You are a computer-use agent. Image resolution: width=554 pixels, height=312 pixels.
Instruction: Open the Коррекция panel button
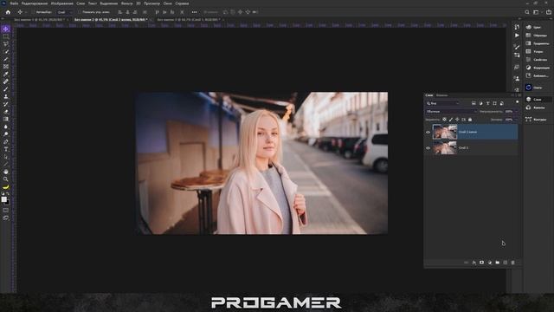[x=537, y=68]
